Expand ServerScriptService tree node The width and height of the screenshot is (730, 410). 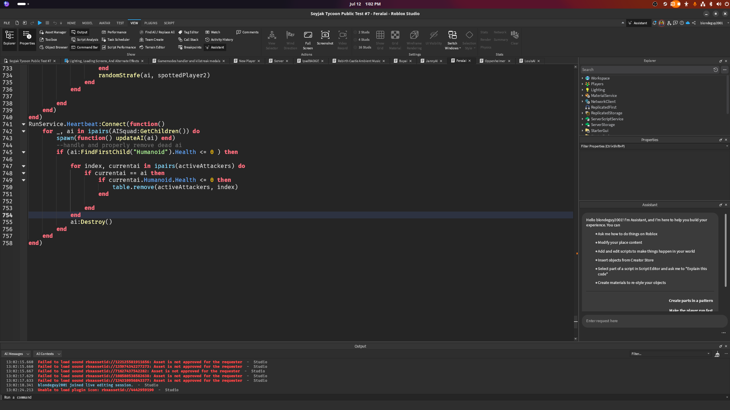coord(583,119)
